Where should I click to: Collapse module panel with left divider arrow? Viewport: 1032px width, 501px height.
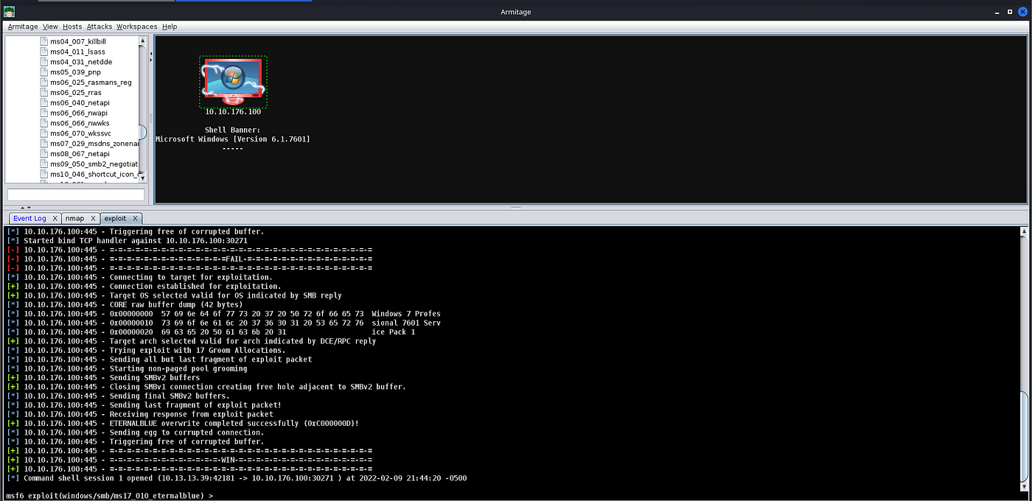click(150, 53)
